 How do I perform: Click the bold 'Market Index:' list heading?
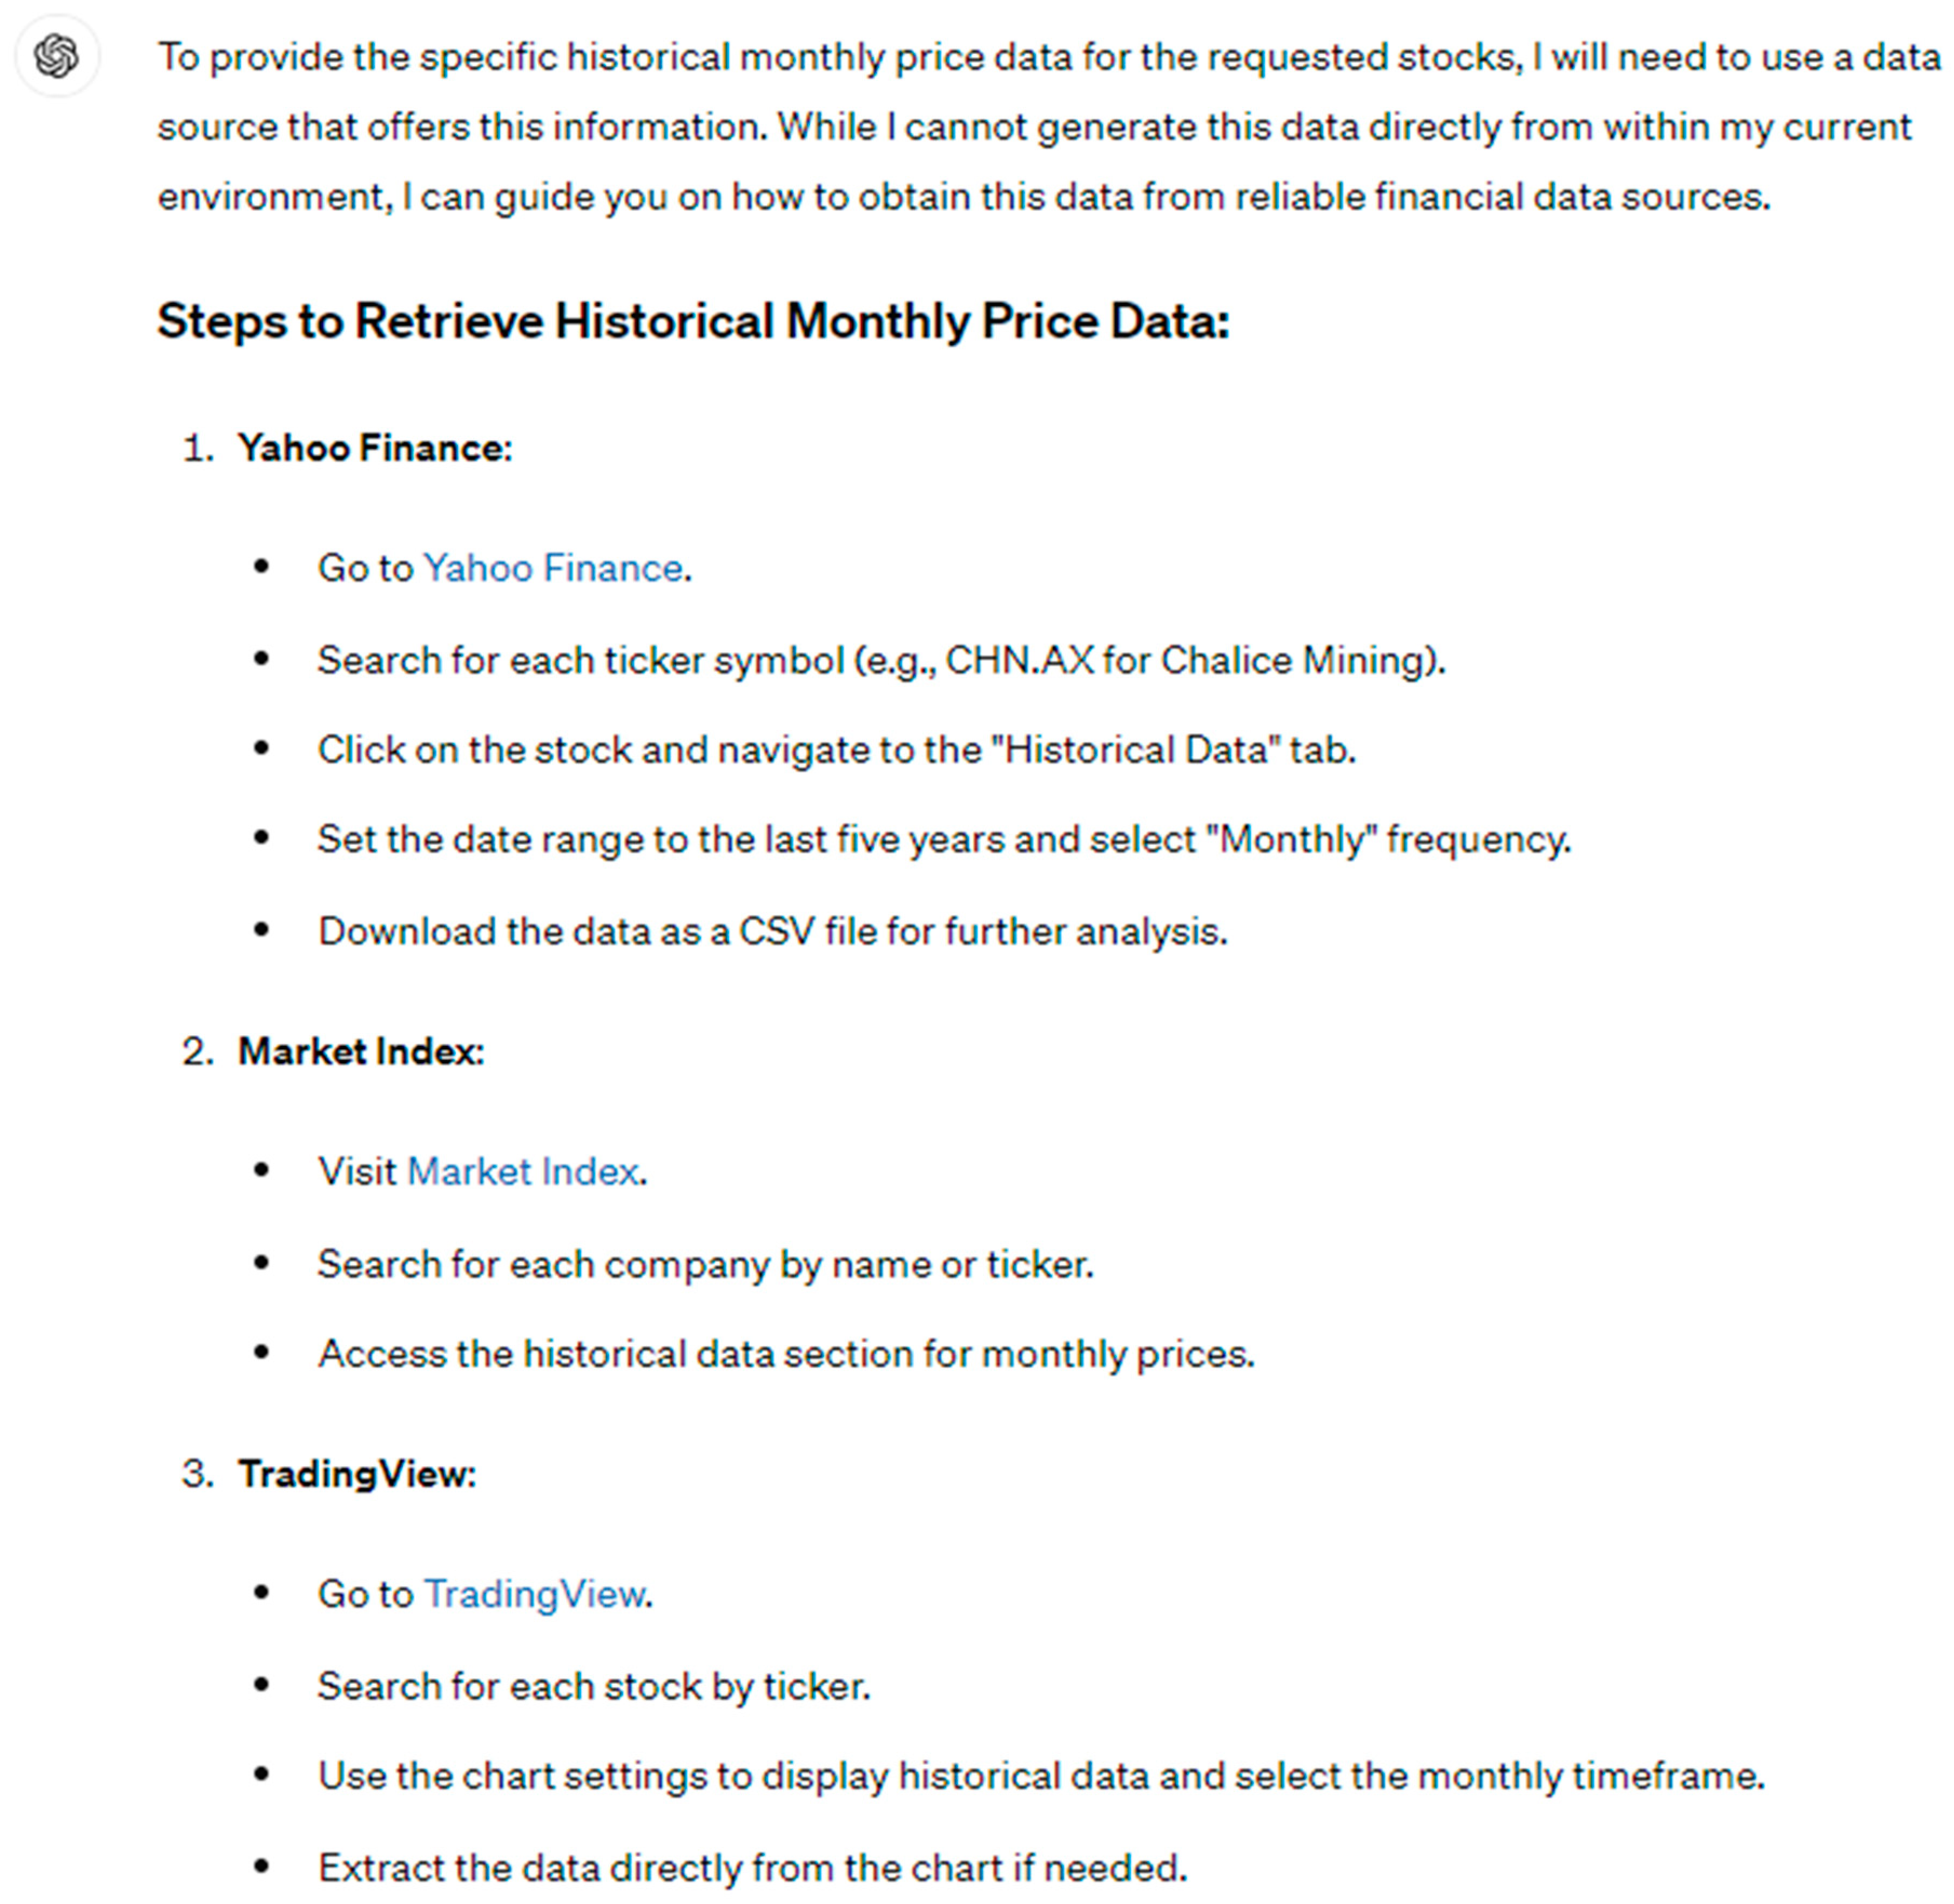tap(360, 1052)
